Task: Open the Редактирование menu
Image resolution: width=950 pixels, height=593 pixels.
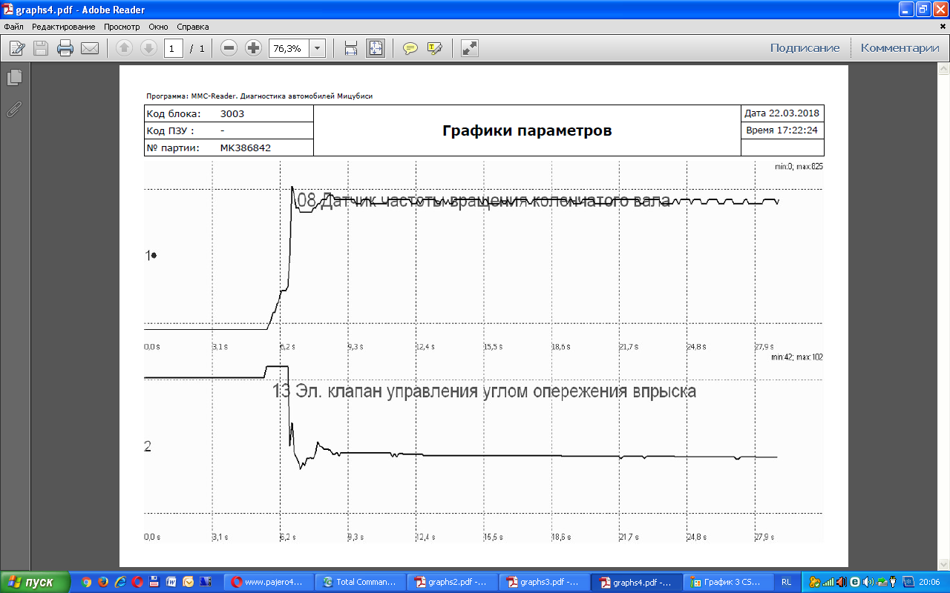Action: pyautogui.click(x=63, y=27)
